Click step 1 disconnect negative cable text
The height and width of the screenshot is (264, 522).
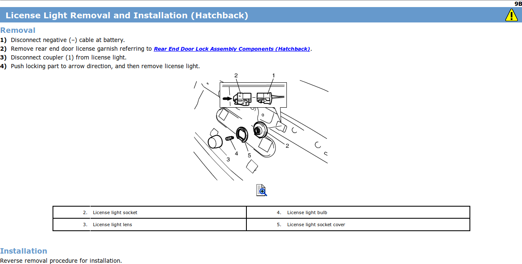click(x=68, y=40)
